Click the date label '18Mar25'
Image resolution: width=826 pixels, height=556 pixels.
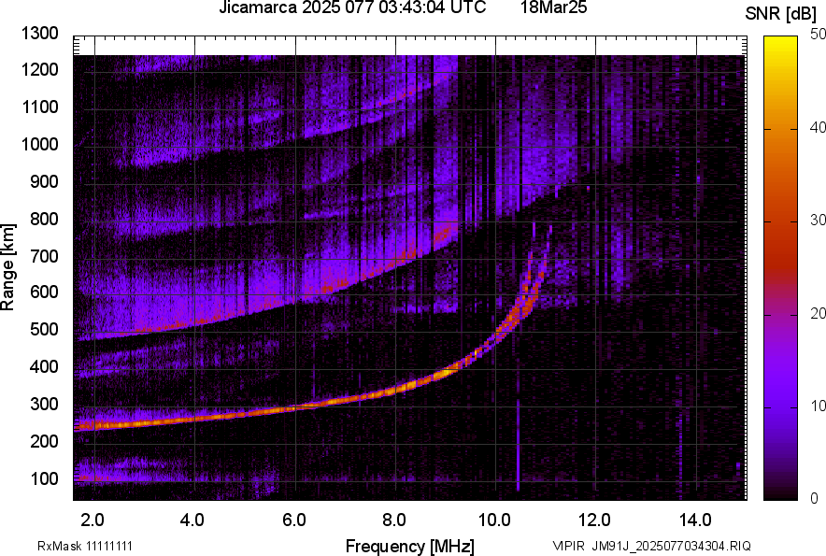coord(554,7)
